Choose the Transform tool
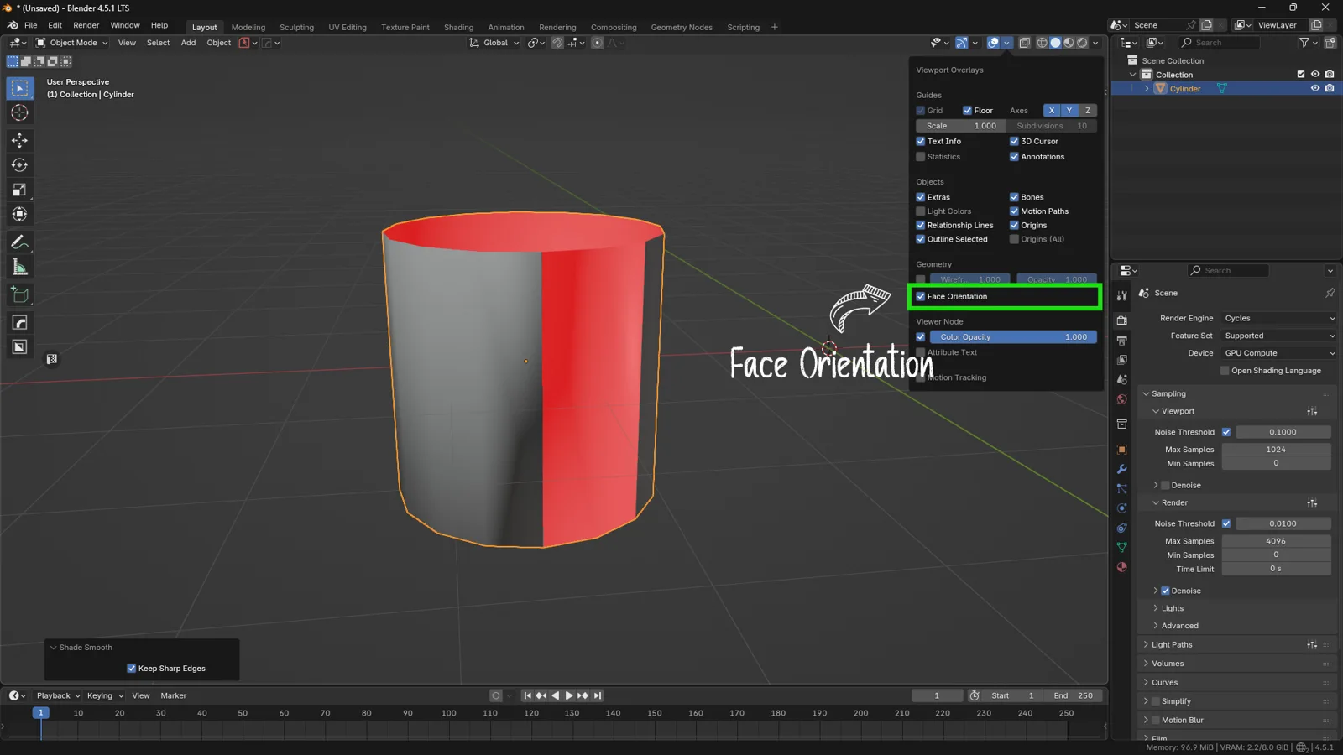 19,215
